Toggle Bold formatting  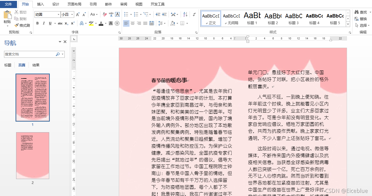click(37, 23)
